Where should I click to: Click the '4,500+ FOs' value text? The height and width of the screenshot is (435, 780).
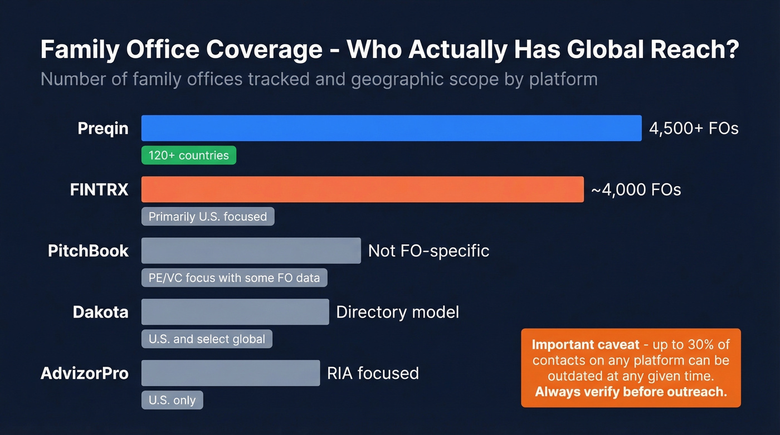(x=694, y=128)
